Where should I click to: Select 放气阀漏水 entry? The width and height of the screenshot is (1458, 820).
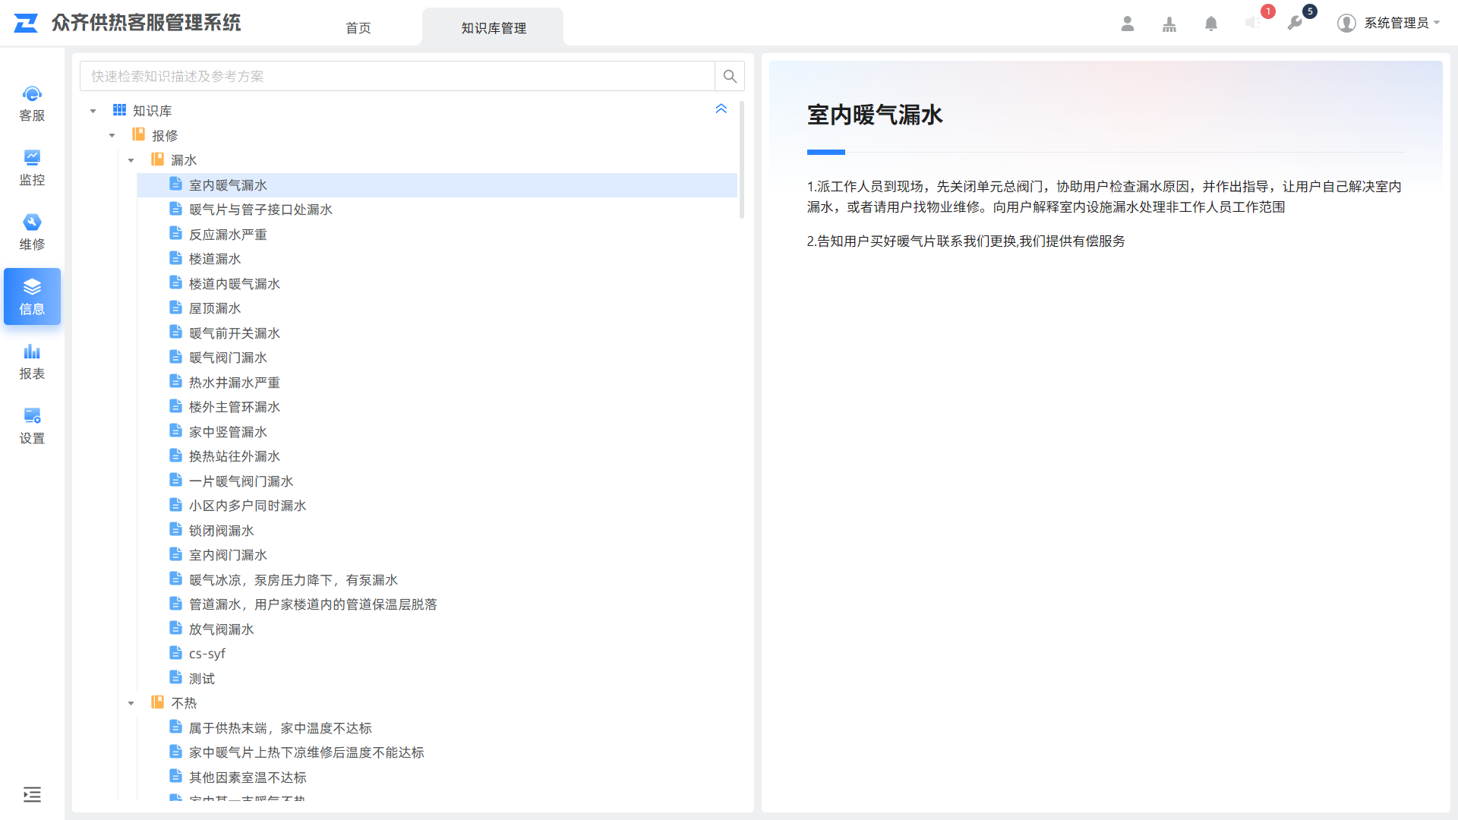pos(222,629)
